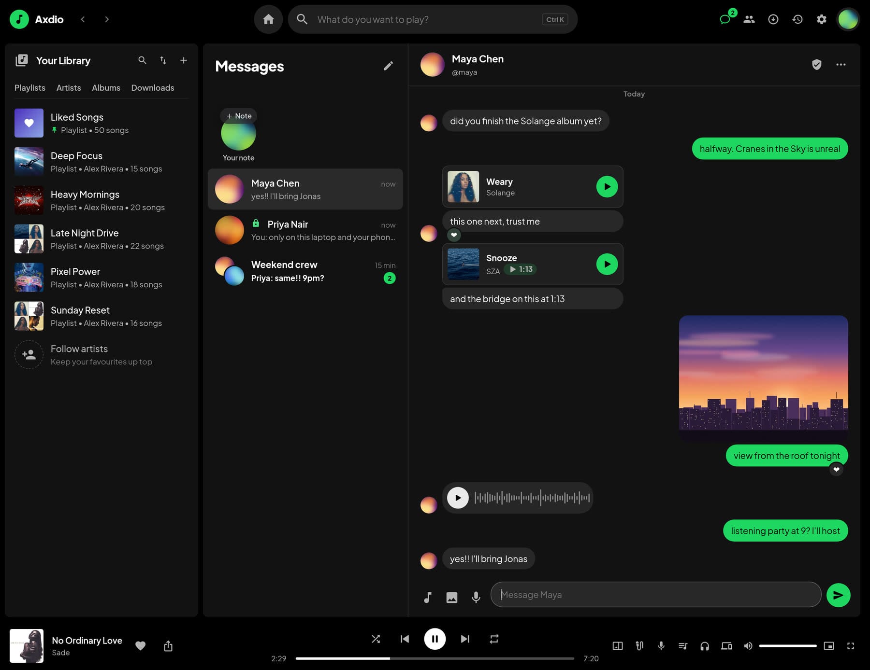Toggle now playing view panel
Screen dimensions: 870x670
pyautogui.click(x=618, y=646)
